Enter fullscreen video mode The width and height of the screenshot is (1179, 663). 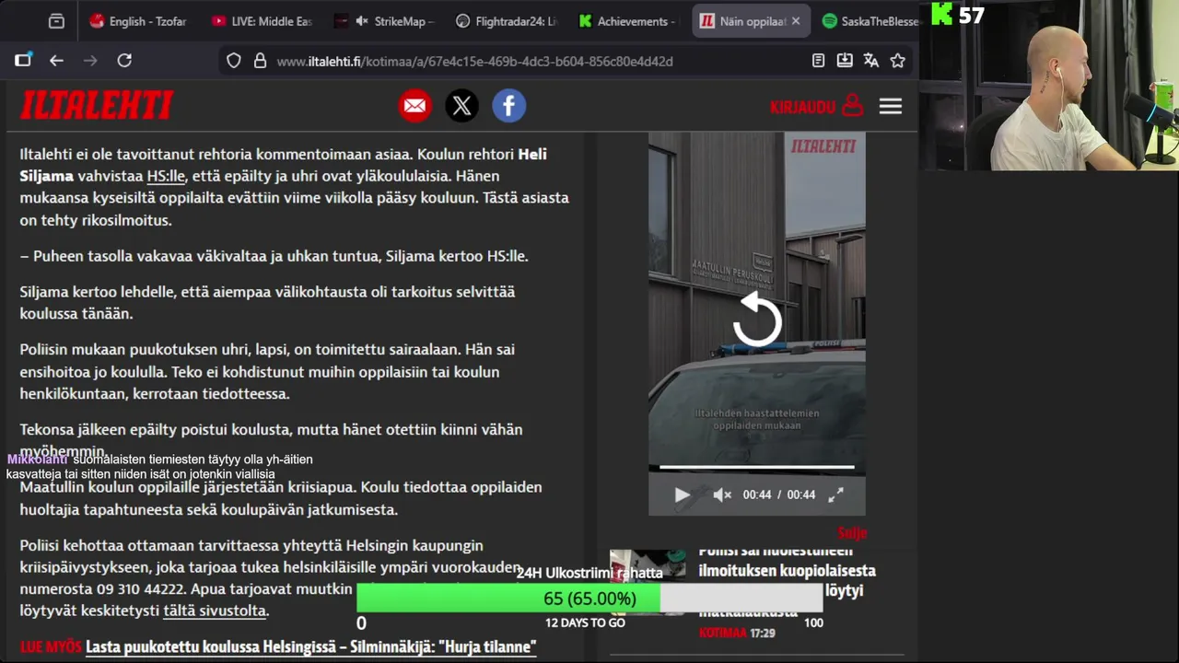pyautogui.click(x=835, y=494)
